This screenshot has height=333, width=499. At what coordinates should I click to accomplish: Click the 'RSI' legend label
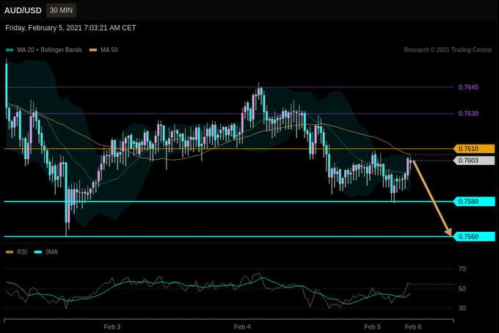(x=22, y=252)
